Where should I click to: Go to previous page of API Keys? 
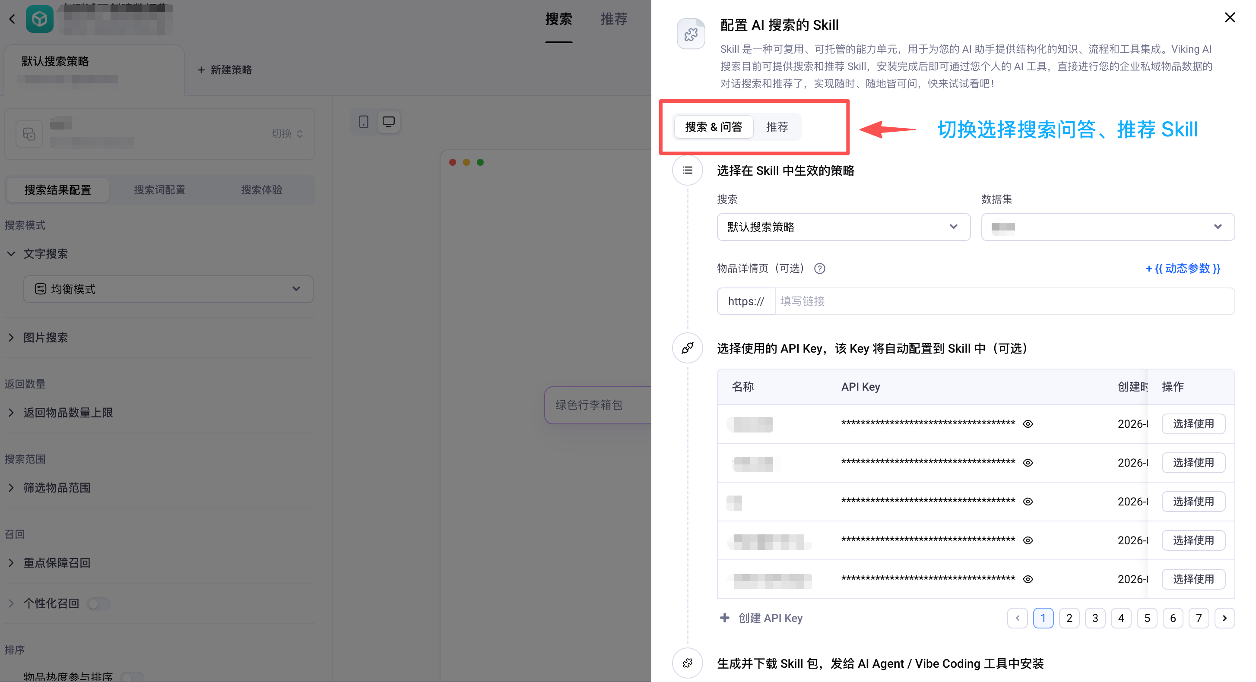click(x=1017, y=618)
